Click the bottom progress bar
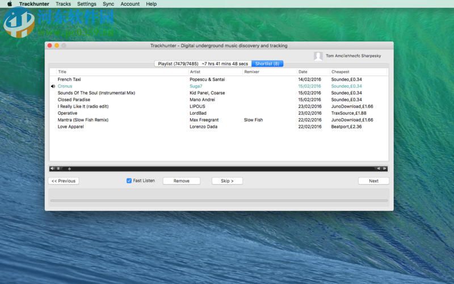454x284 pixels. [x=219, y=201]
